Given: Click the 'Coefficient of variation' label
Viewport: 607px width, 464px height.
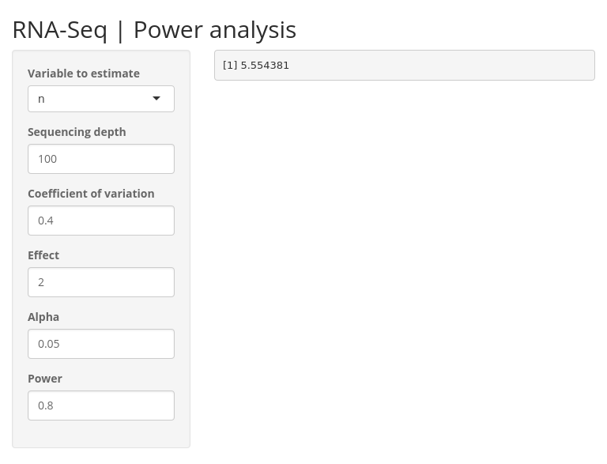Looking at the screenshot, I should pos(91,194).
